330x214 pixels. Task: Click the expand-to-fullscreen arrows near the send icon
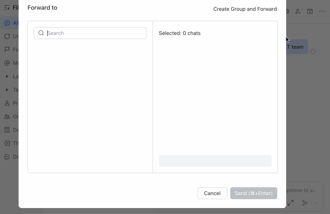(291, 203)
